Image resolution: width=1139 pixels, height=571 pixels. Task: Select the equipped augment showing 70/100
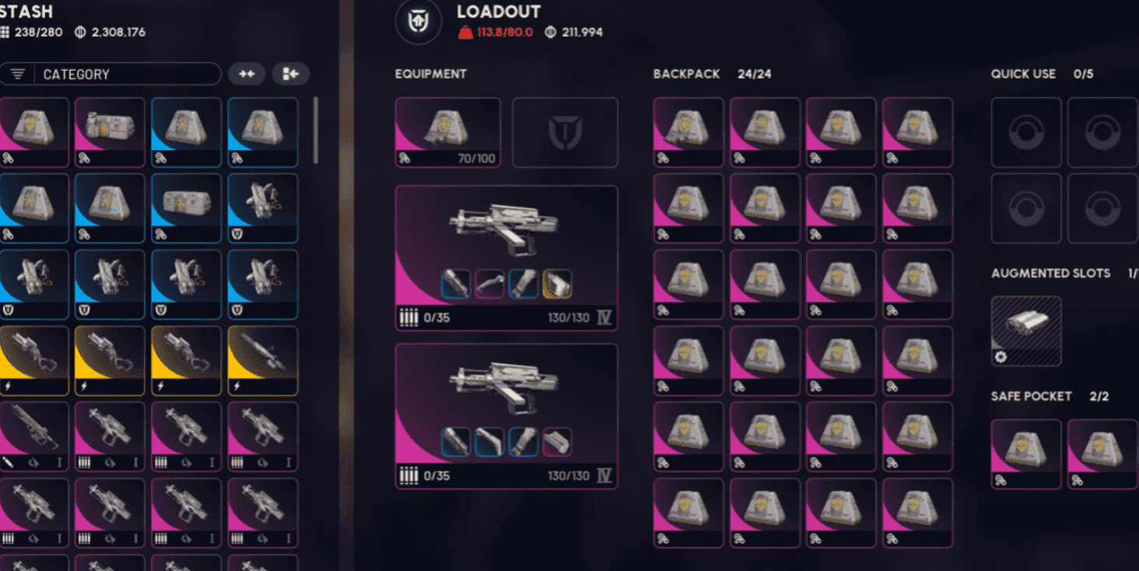point(447,132)
